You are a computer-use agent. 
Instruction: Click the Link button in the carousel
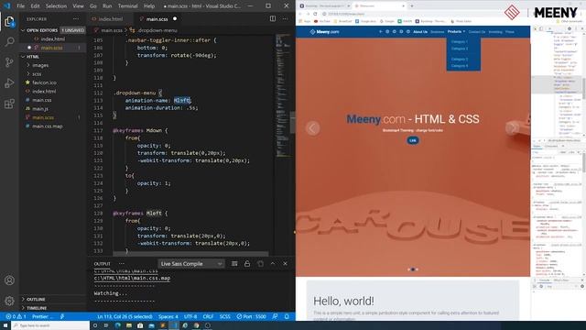point(413,140)
